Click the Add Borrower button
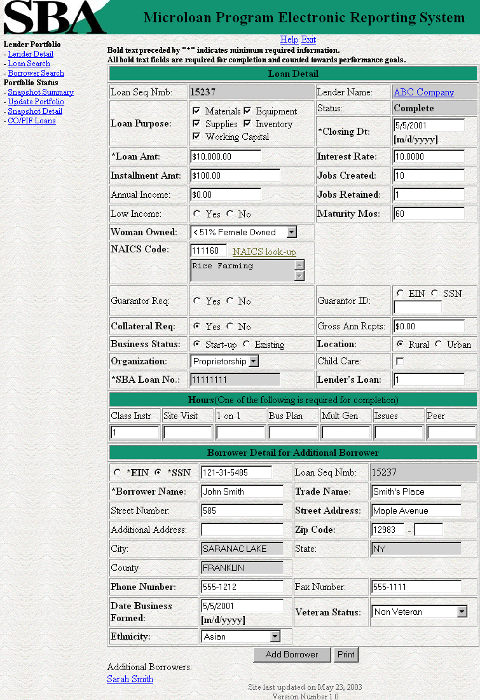 click(x=292, y=654)
